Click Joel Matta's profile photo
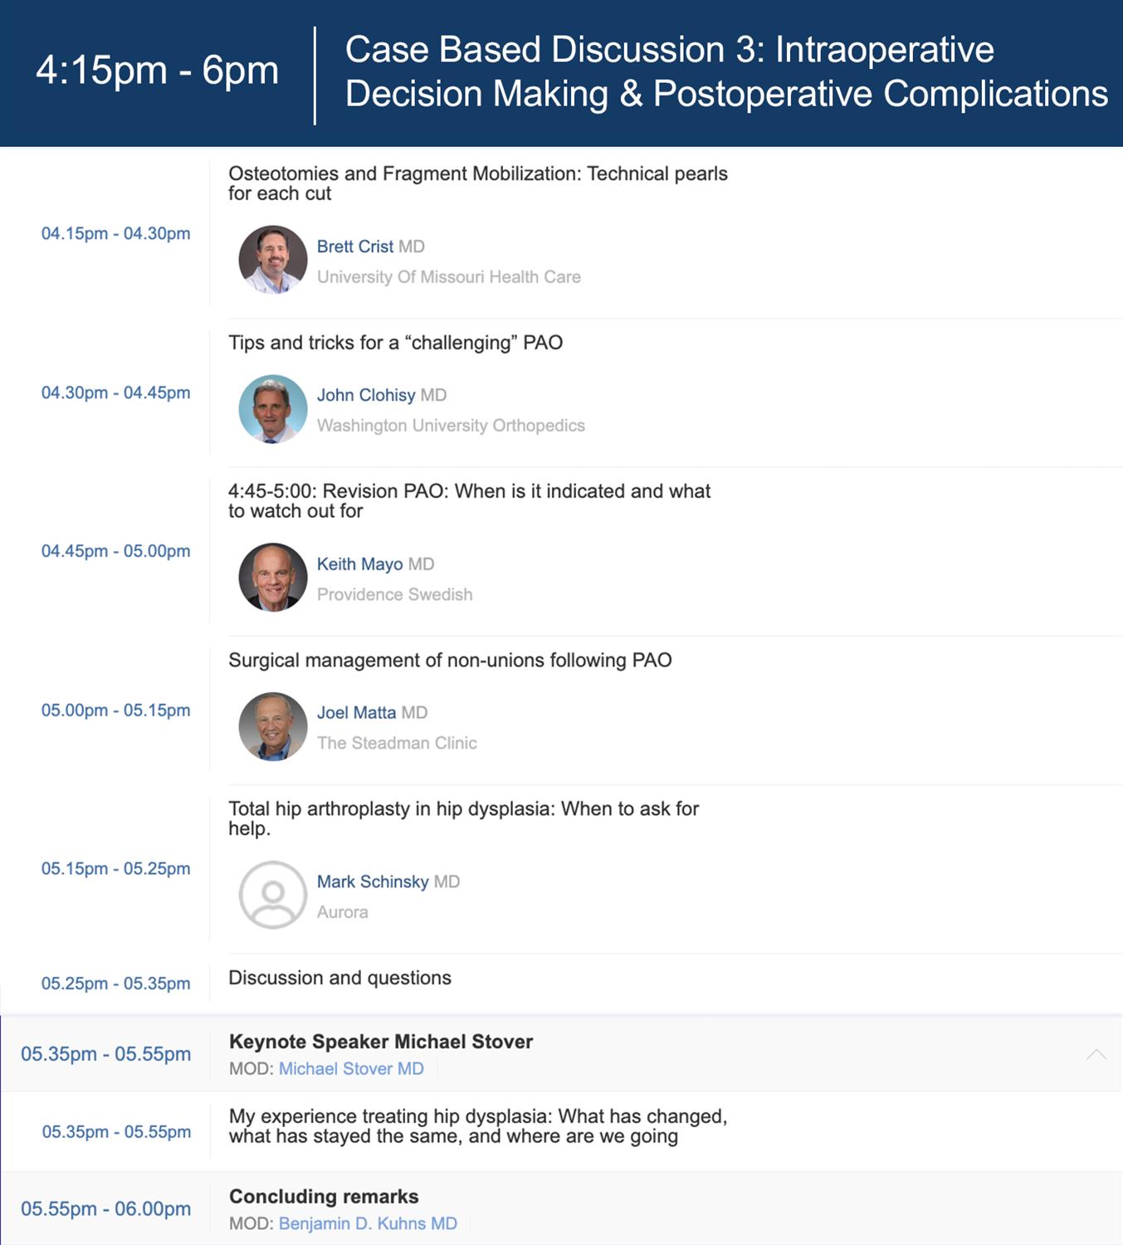The height and width of the screenshot is (1245, 1123). coord(273,726)
